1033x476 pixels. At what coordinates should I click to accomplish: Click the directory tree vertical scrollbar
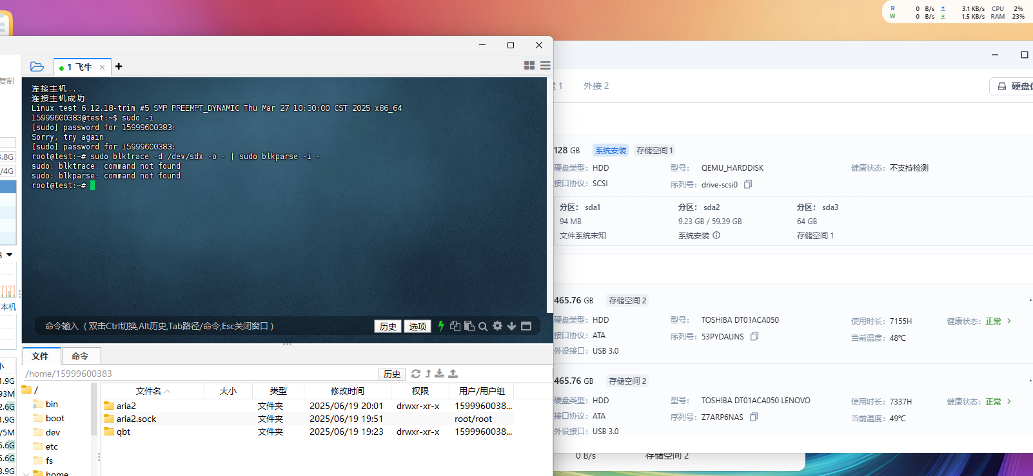click(x=94, y=410)
